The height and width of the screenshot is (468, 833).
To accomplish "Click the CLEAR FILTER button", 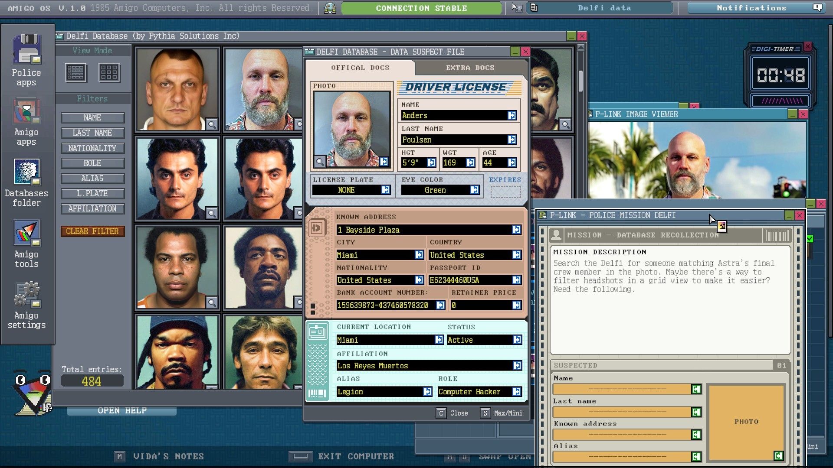I will coord(92,231).
